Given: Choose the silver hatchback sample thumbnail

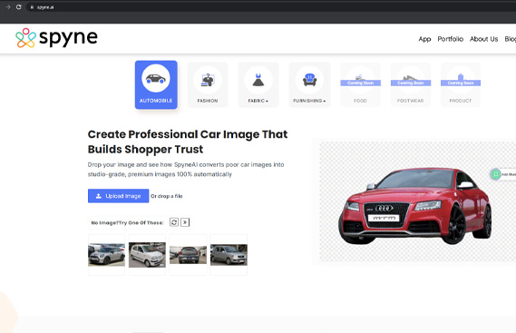Looking at the screenshot, I should point(229,255).
